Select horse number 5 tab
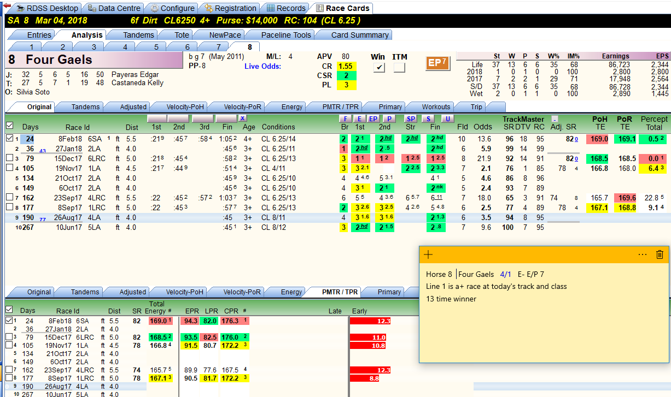This screenshot has height=397, width=671. tap(156, 47)
